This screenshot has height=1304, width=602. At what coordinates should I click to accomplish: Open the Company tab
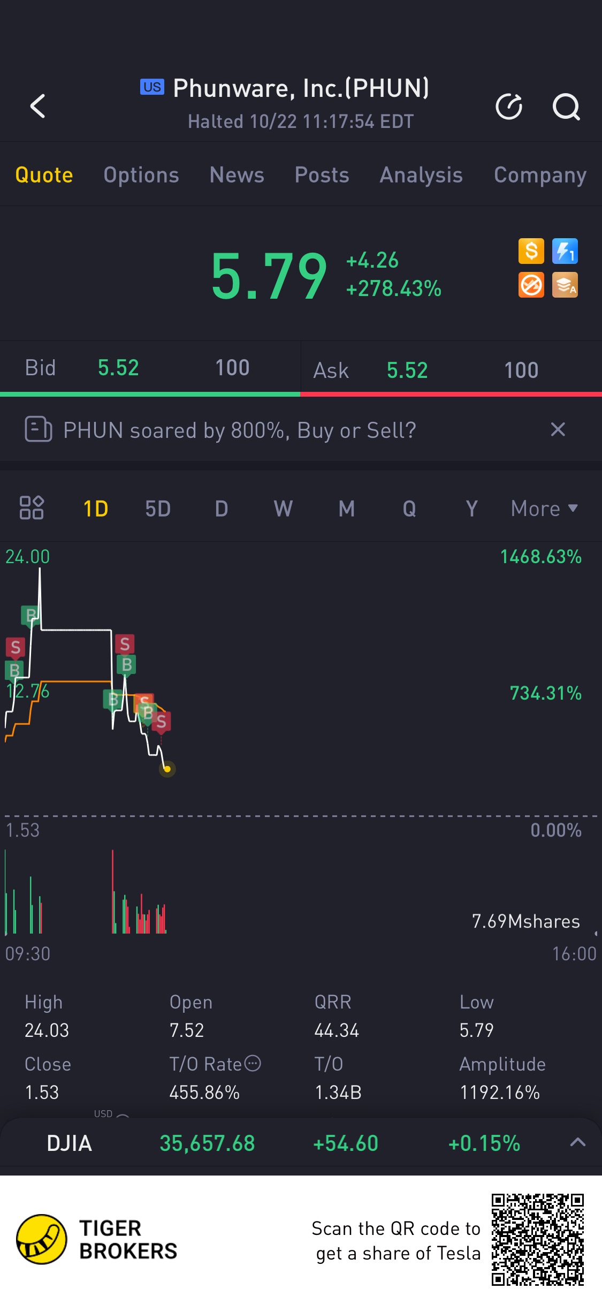tap(540, 175)
